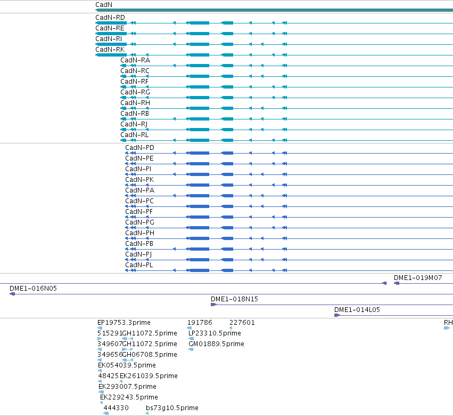Select the CadN-RK transcript label
The image size is (453, 416).
[x=110, y=50]
